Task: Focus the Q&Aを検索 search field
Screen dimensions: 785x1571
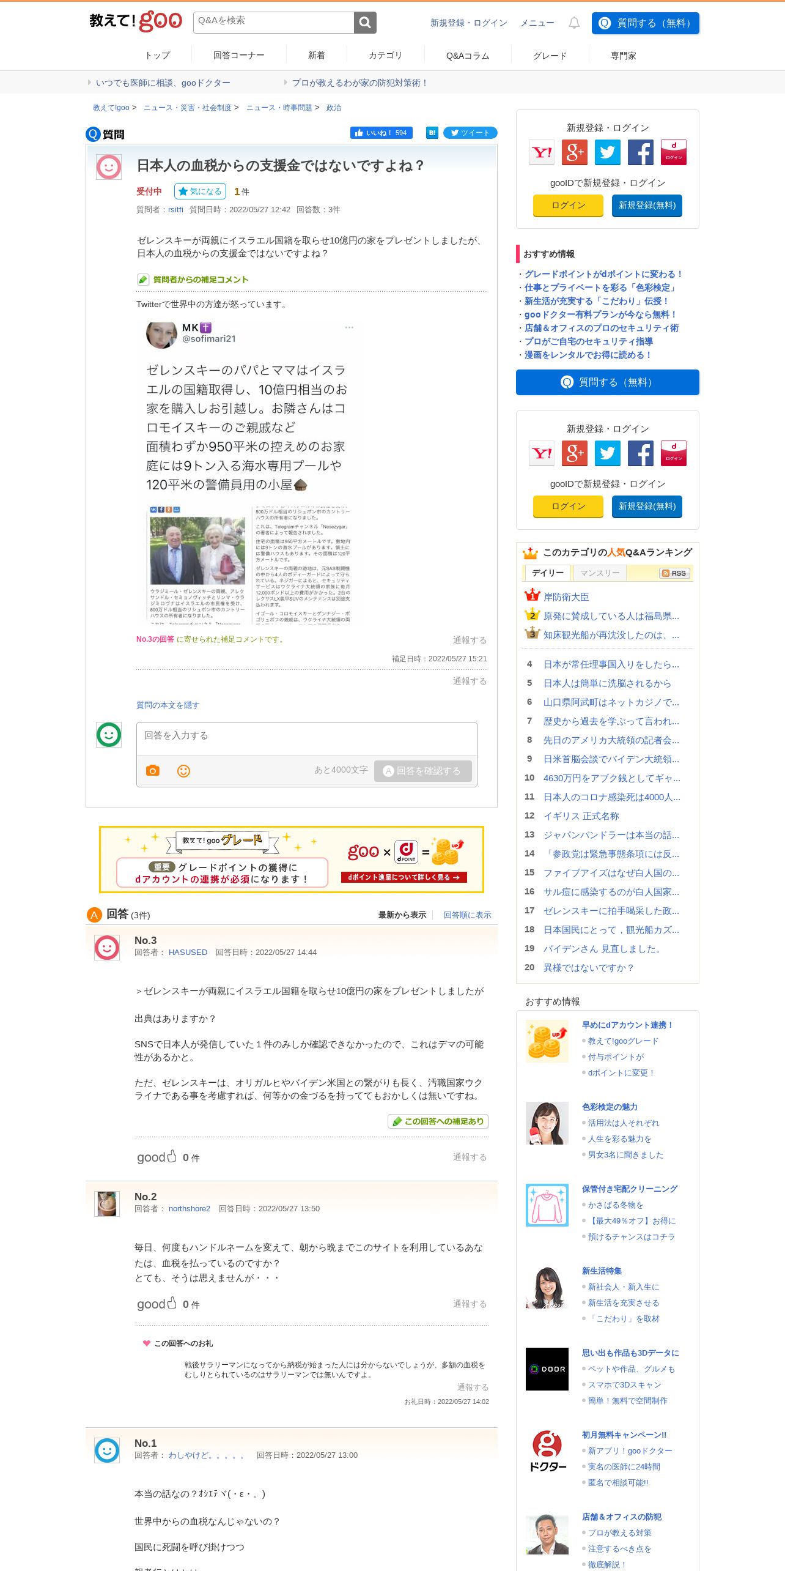Action: pos(274,23)
